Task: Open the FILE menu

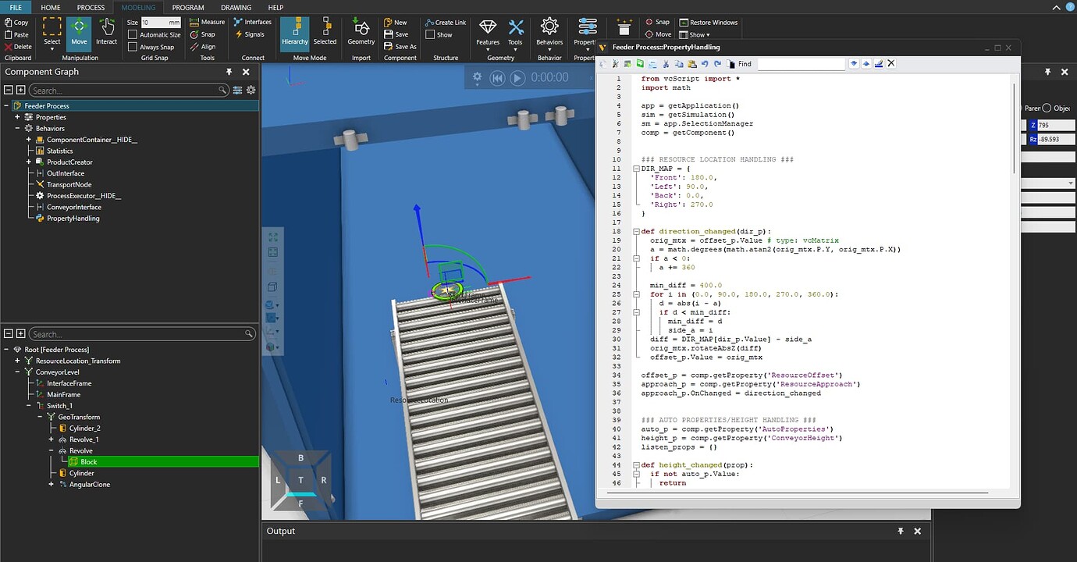Action: coord(16,7)
